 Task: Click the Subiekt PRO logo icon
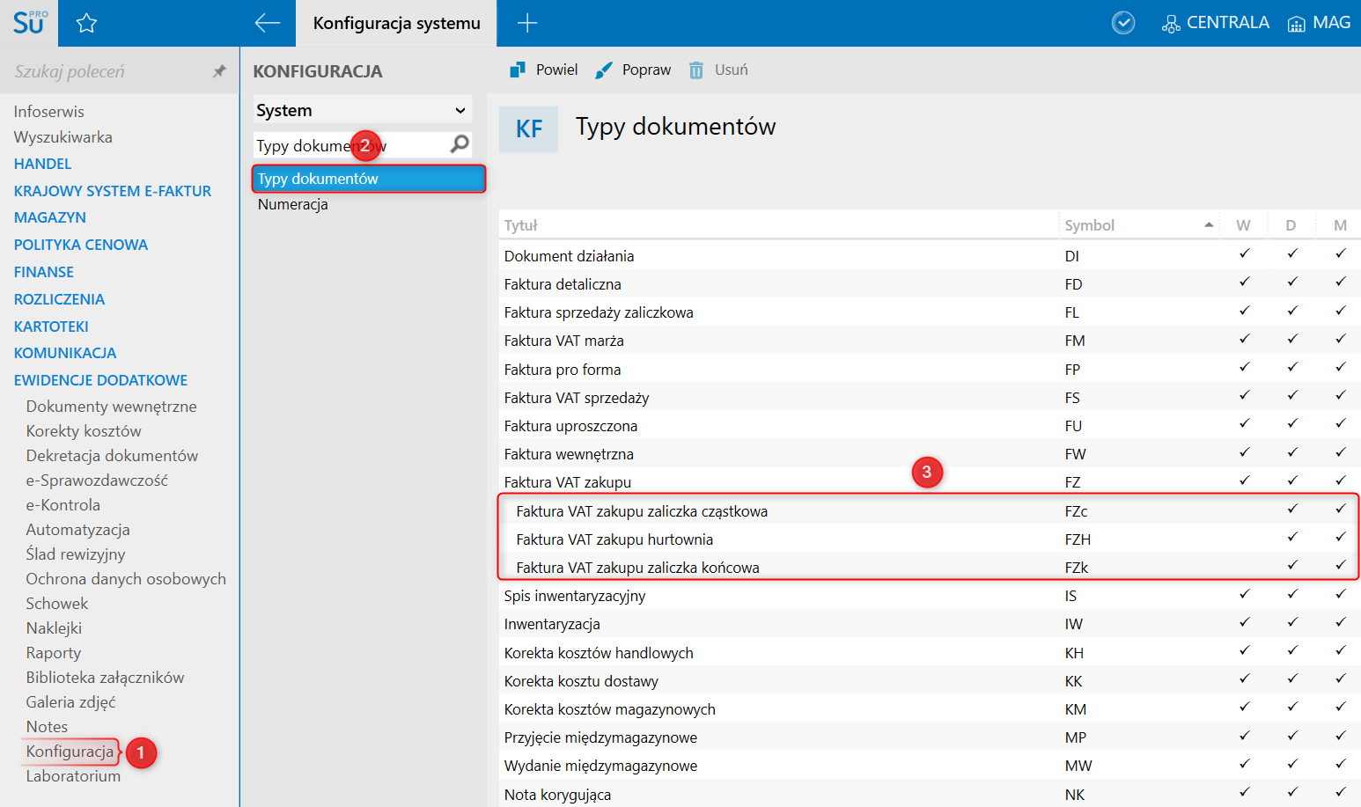(29, 23)
